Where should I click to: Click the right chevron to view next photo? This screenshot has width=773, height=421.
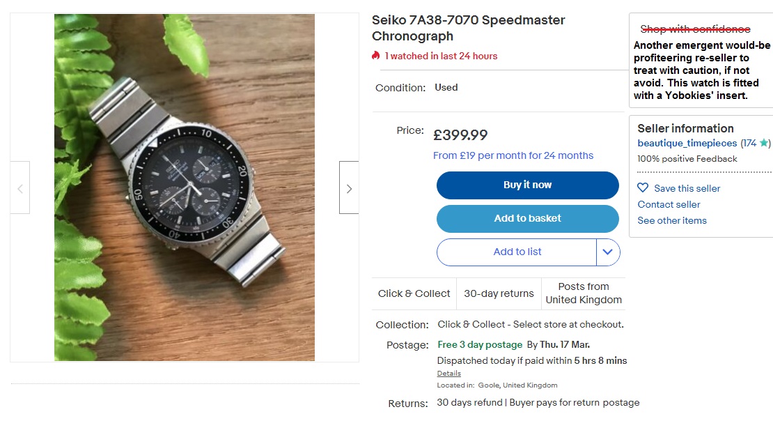coord(349,187)
